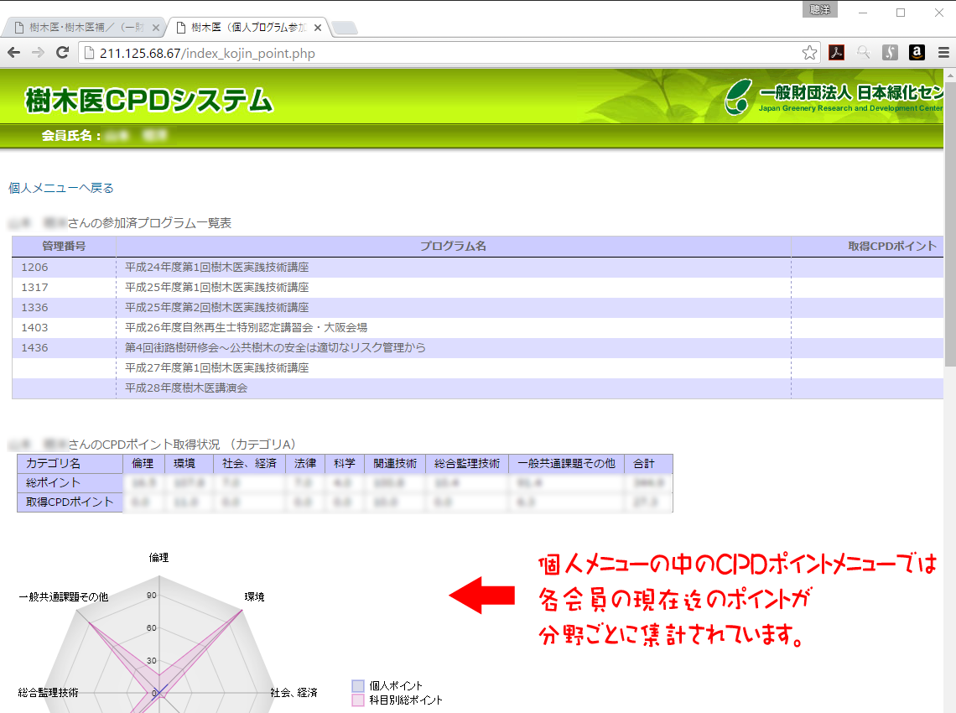956x713 pixels.
Task: Click 平成25年度第2回樹木医実践技術講座 row
Action: 477,307
